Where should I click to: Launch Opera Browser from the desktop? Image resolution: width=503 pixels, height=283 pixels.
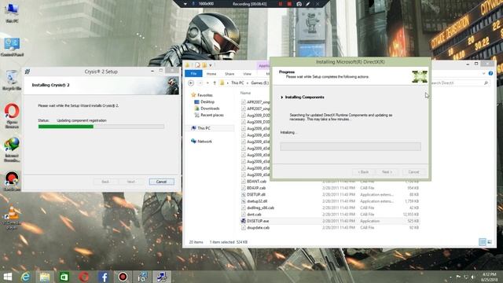pos(12,116)
